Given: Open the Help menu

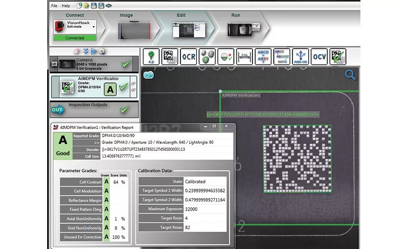Looking at the screenshot, I should tap(66, 6).
